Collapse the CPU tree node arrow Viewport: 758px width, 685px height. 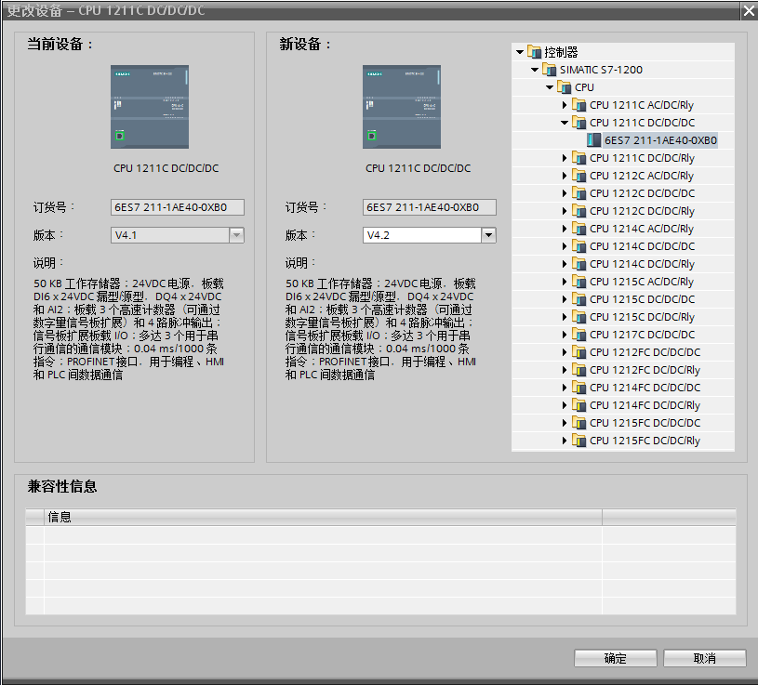pyautogui.click(x=550, y=87)
